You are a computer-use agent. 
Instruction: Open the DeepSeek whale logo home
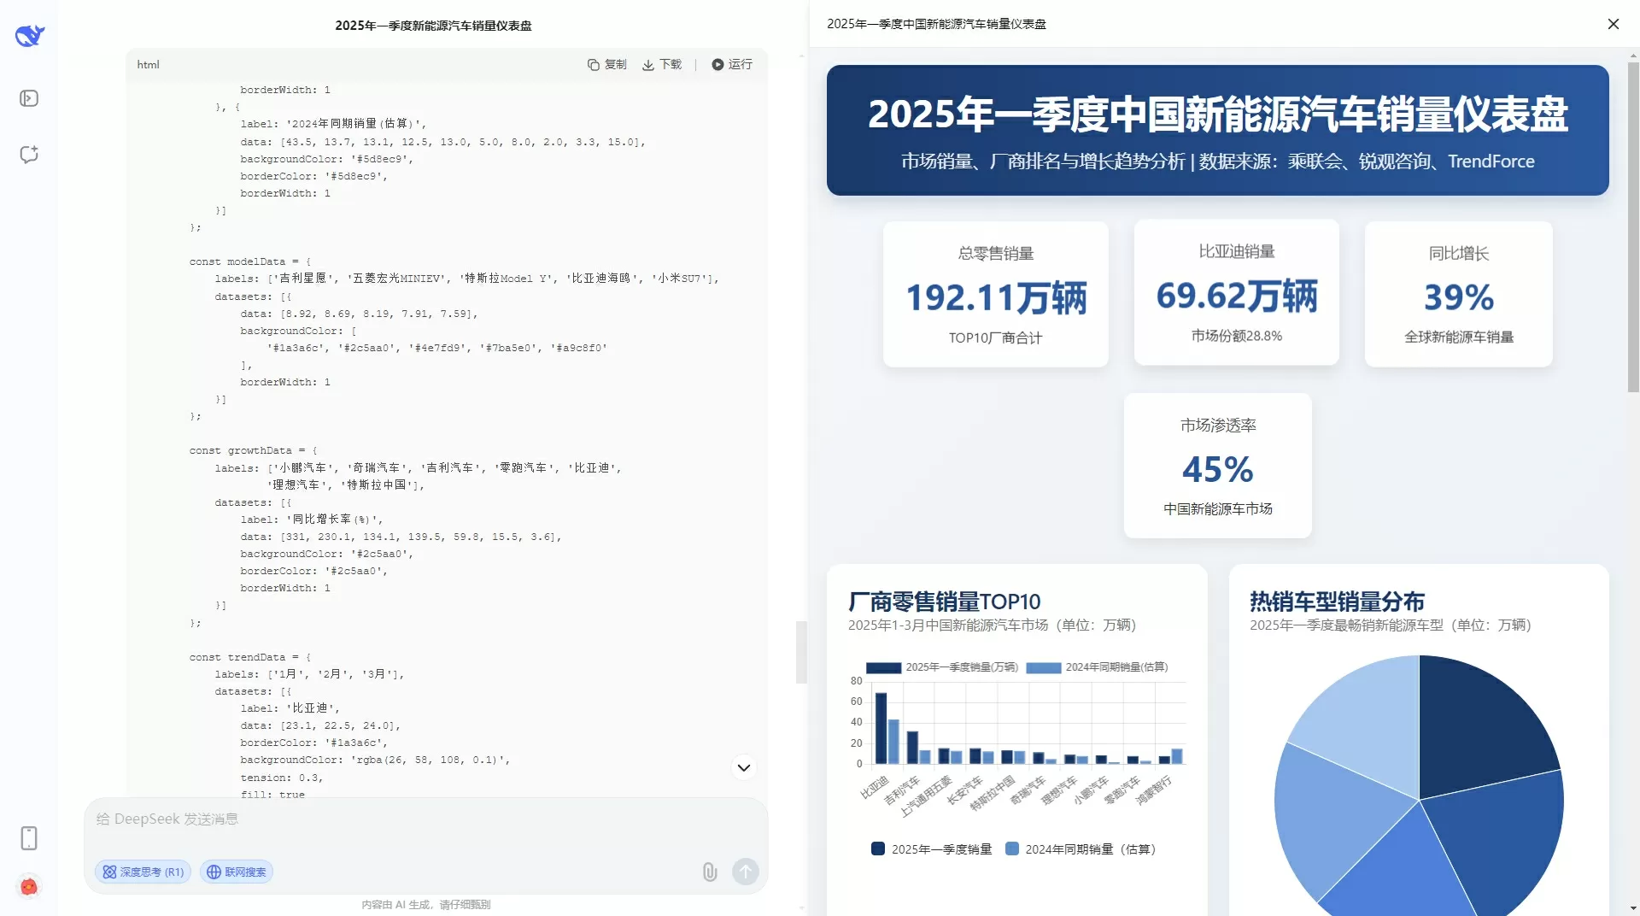(29, 35)
